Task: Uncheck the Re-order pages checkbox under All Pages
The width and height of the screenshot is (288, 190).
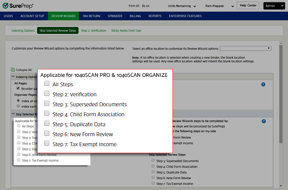Action: [18, 88]
